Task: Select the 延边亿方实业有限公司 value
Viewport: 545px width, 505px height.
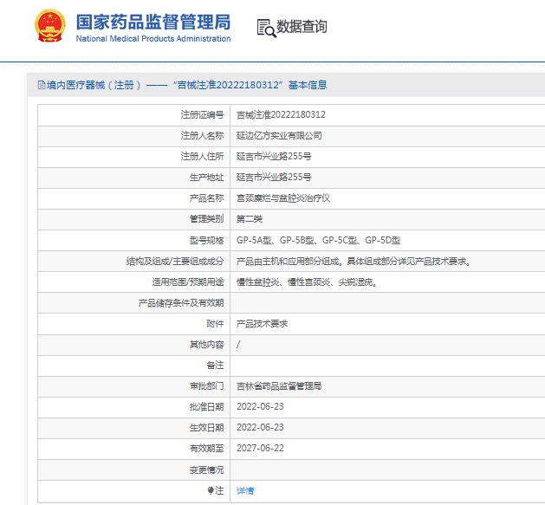Action: (x=279, y=135)
